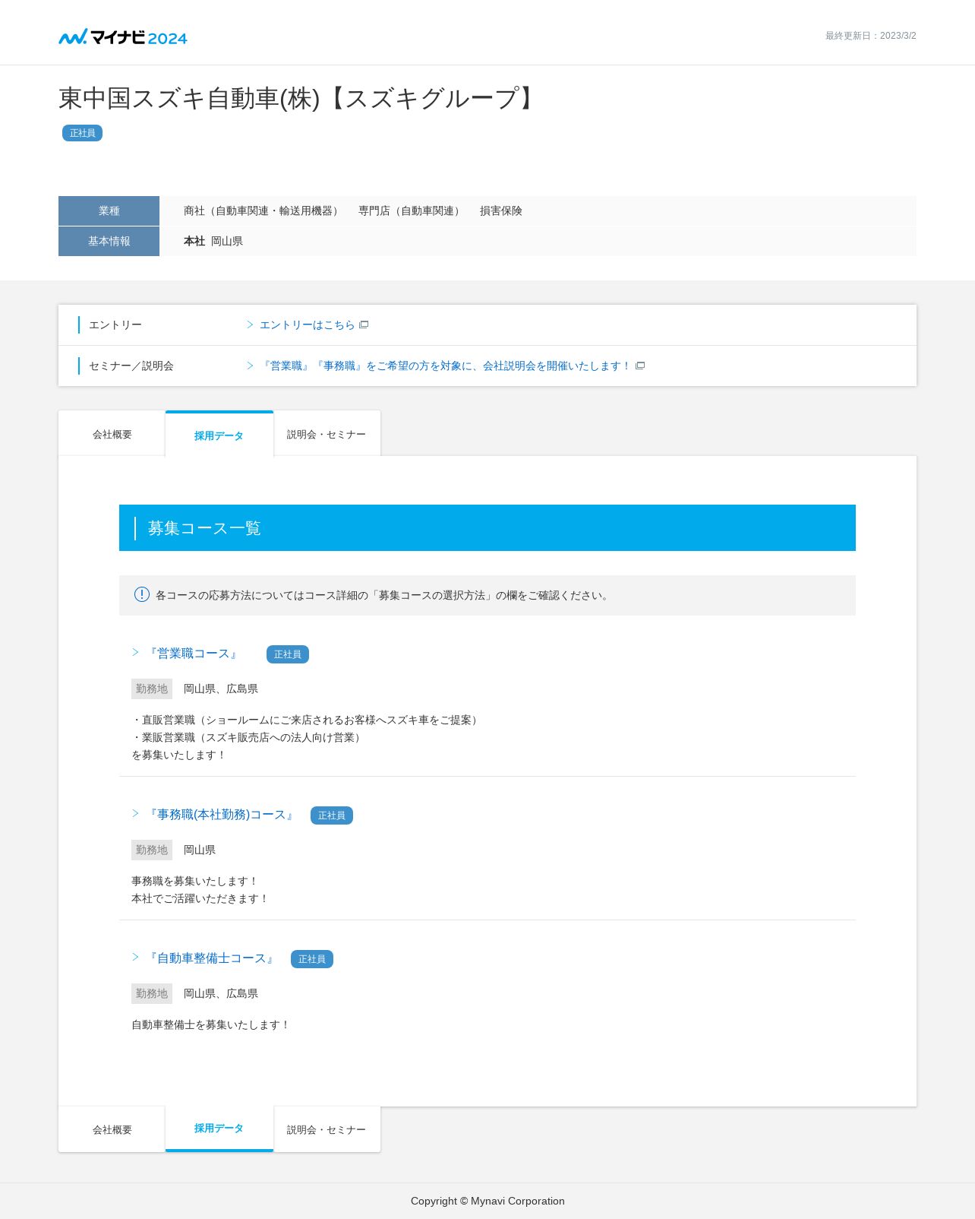
Task: Click the 最終更新日：2023/3/2 text
Action: point(871,36)
